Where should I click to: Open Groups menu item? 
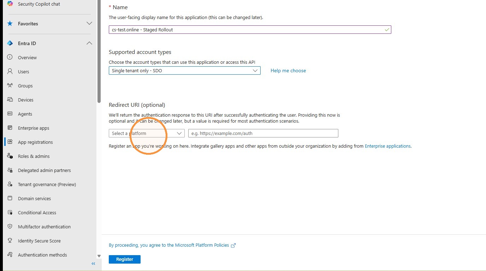(x=25, y=86)
